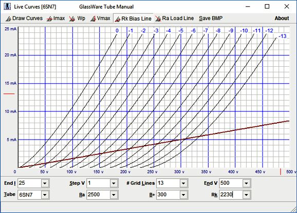297x213 pixels.
Task: Open the Step V dropdown arrow
Action: [x=114, y=183]
